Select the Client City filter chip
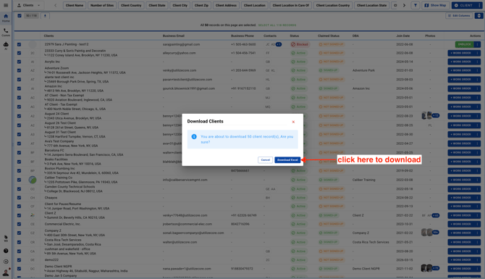Screen dimensions: 485x279 tap(180, 5)
